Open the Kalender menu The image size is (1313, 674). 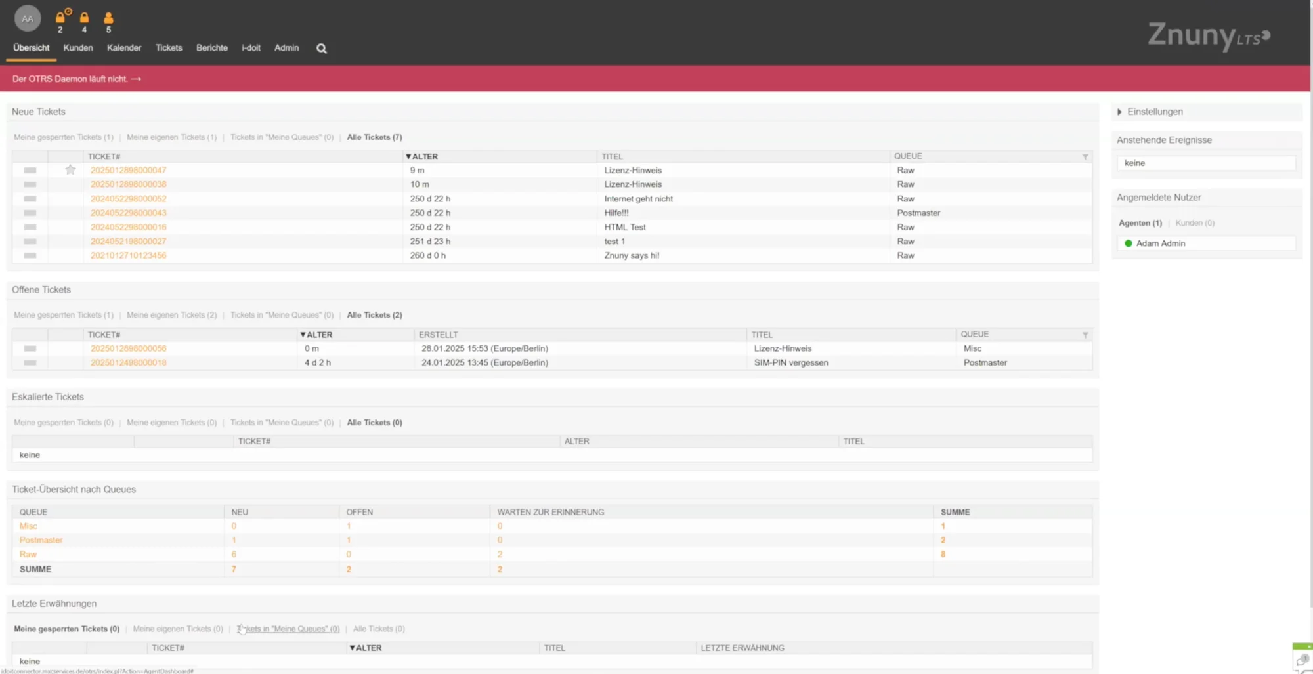[x=124, y=48]
